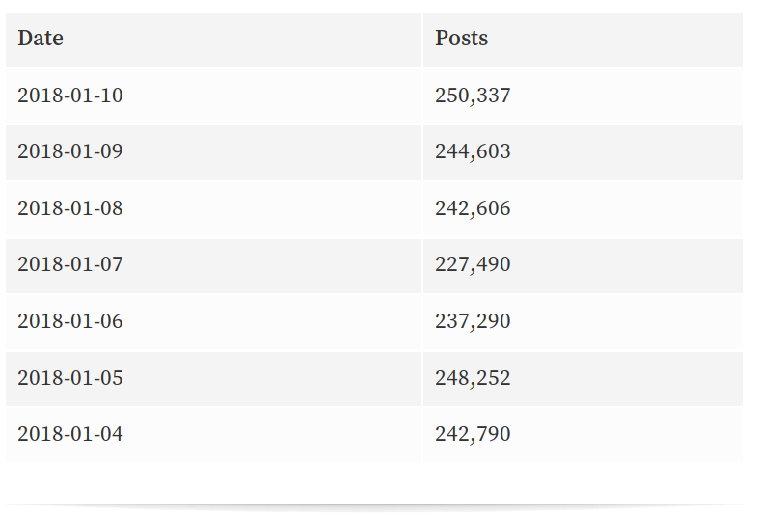Click the 248,252 posts cell
The width and height of the screenshot is (758, 519).
pos(473,377)
